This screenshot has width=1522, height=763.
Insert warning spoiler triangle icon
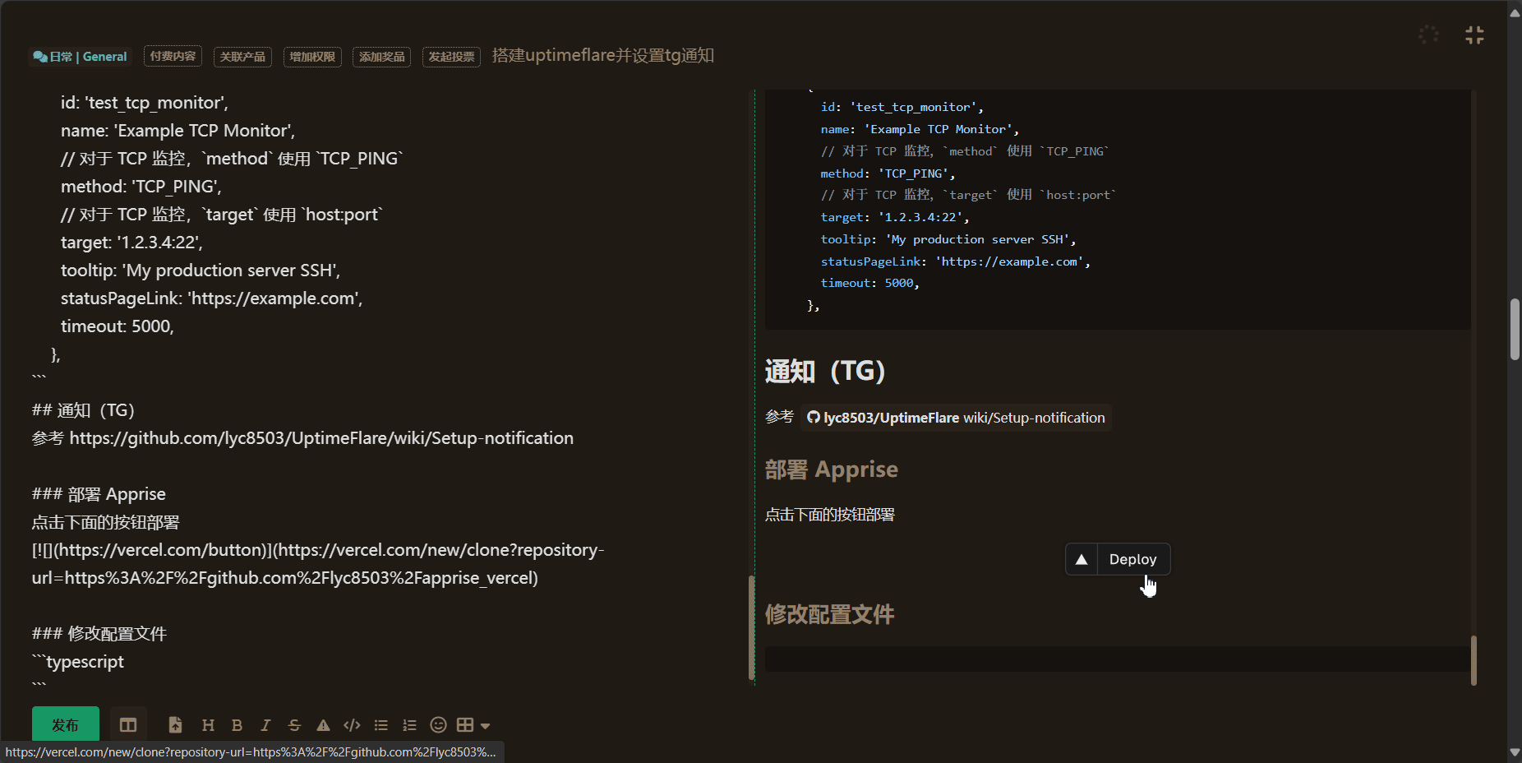pos(323,725)
